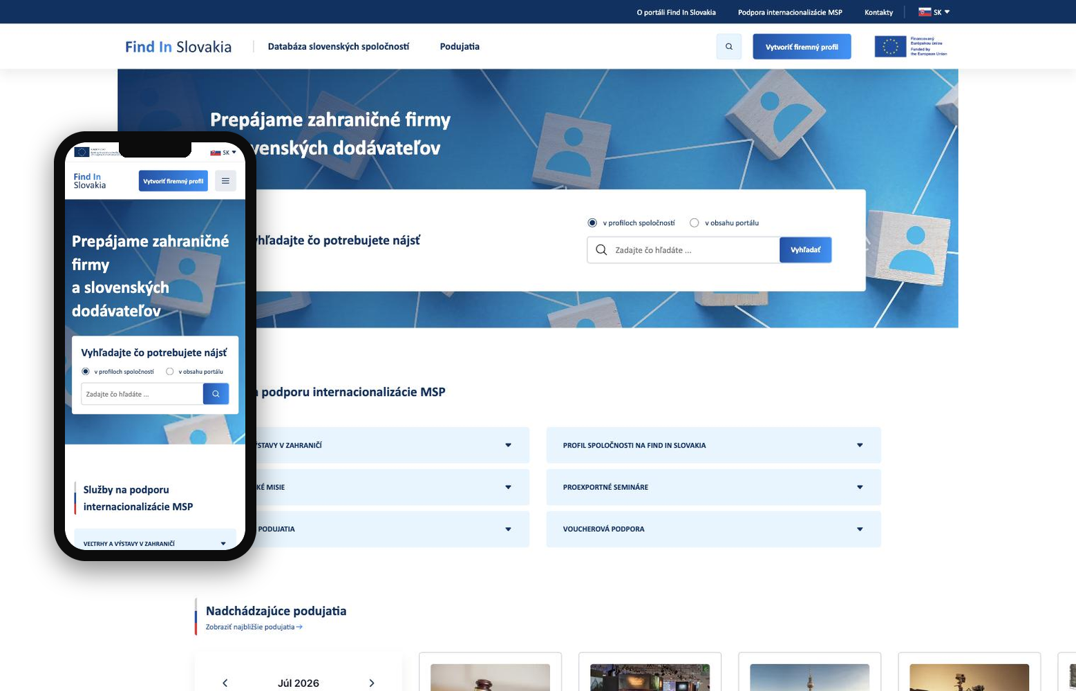Click the Find In Slovakia desktop logo
Viewport: 1076px width, 691px height.
click(x=178, y=46)
